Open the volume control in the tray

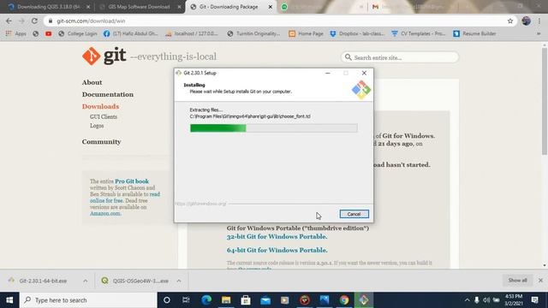pos(486,300)
